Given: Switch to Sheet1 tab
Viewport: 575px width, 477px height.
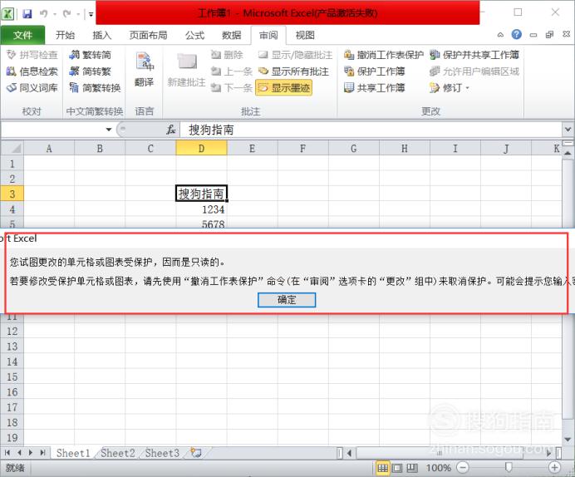Looking at the screenshot, I should click(x=73, y=453).
